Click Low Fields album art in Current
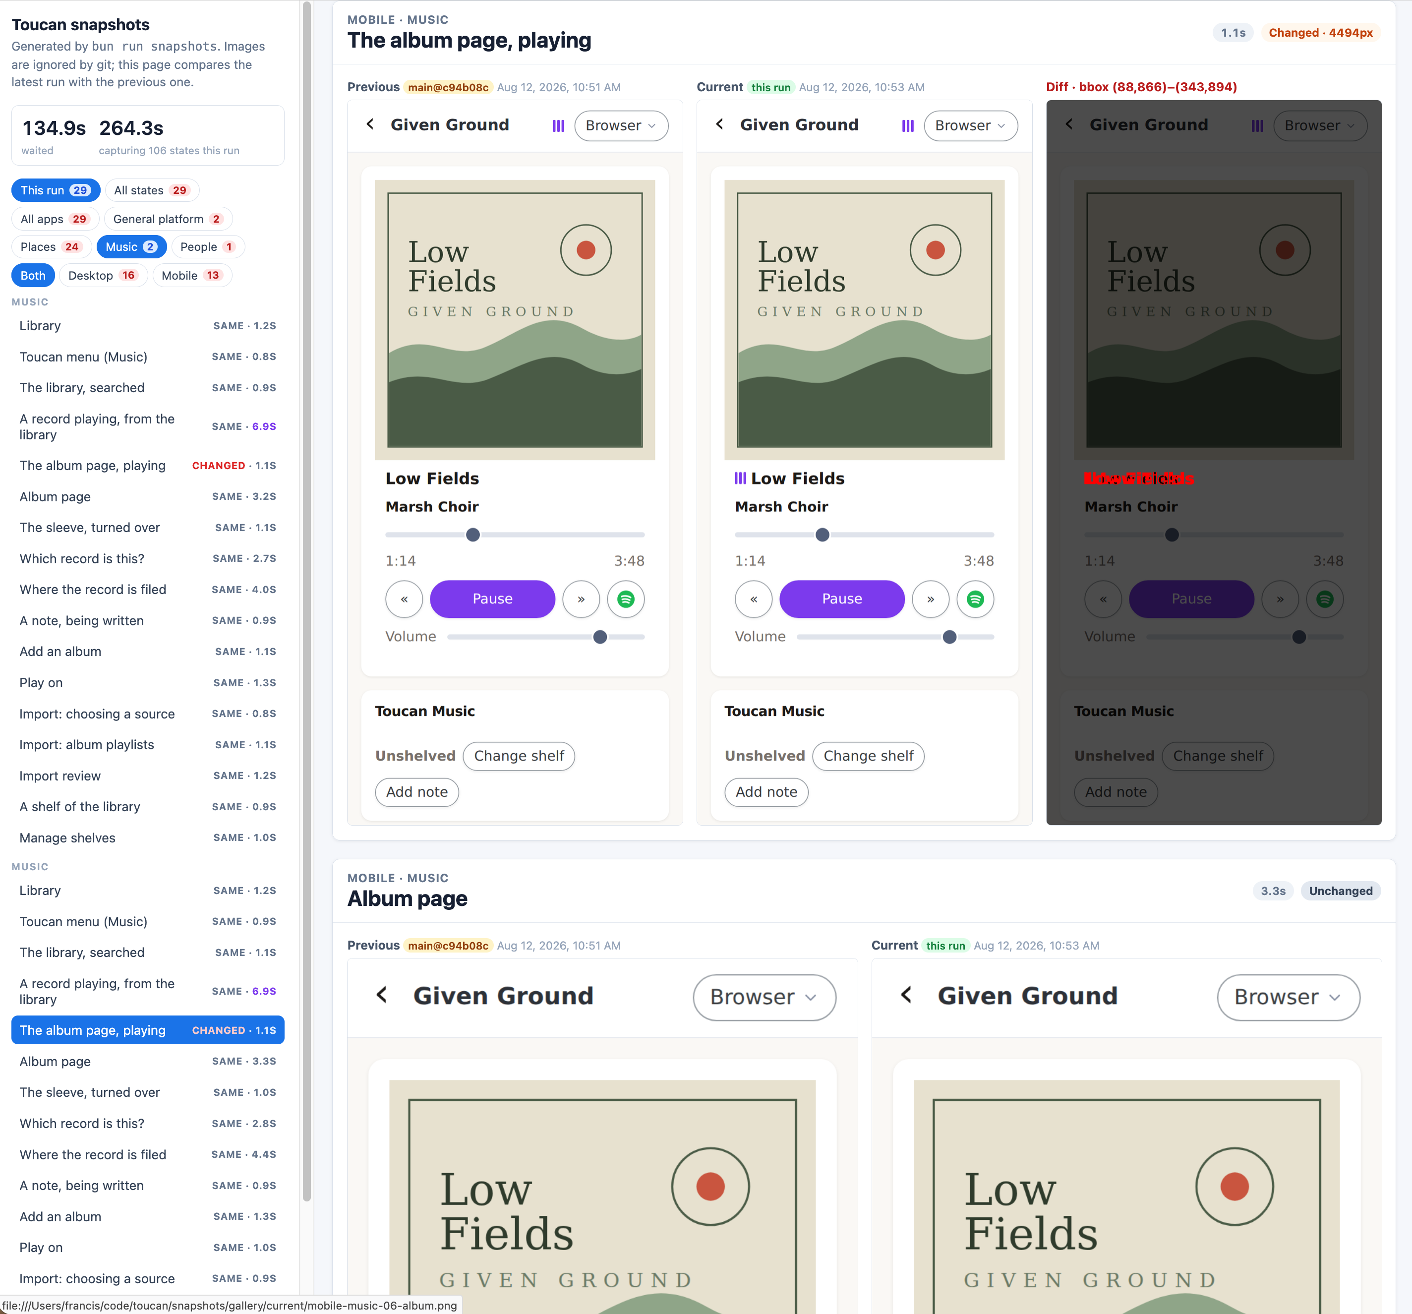The image size is (1412, 1314). pos(864,320)
